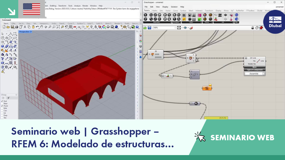Expand the Geometry panel plus button

(x=171, y=22)
